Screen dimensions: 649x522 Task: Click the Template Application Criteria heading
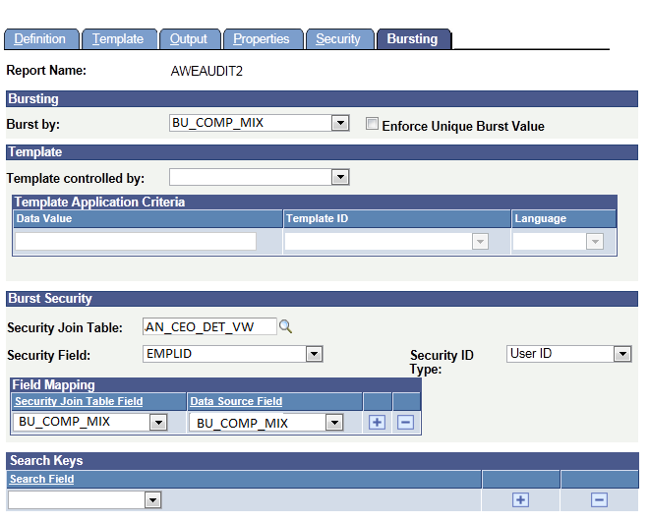point(99,202)
